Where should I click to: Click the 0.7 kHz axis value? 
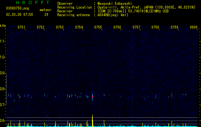[x=2, y=105]
